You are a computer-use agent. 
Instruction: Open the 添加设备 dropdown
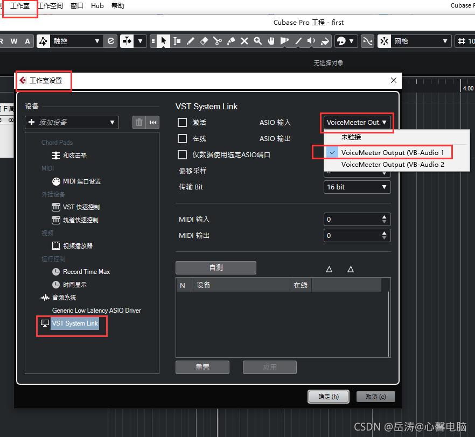[72, 122]
